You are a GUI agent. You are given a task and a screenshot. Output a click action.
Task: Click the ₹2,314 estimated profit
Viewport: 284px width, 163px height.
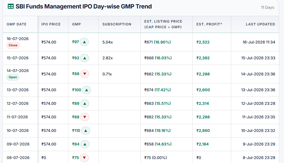point(203,103)
